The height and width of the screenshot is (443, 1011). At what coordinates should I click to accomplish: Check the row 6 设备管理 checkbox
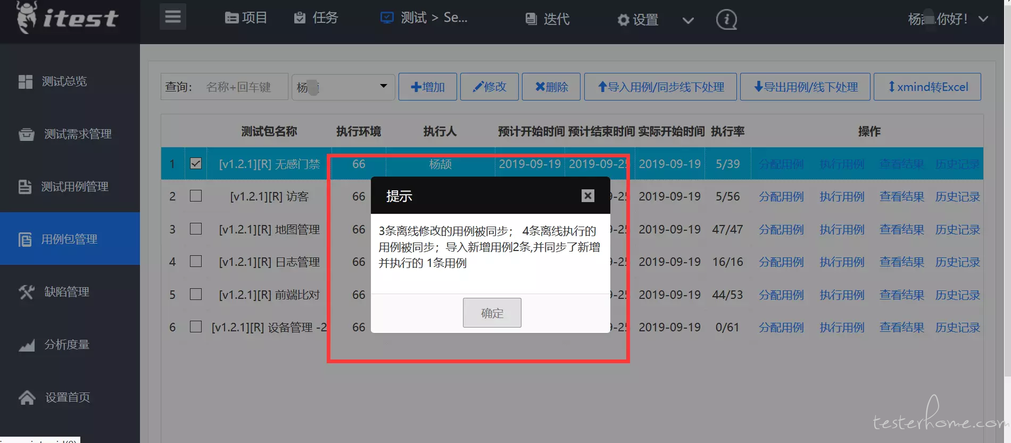pos(196,327)
